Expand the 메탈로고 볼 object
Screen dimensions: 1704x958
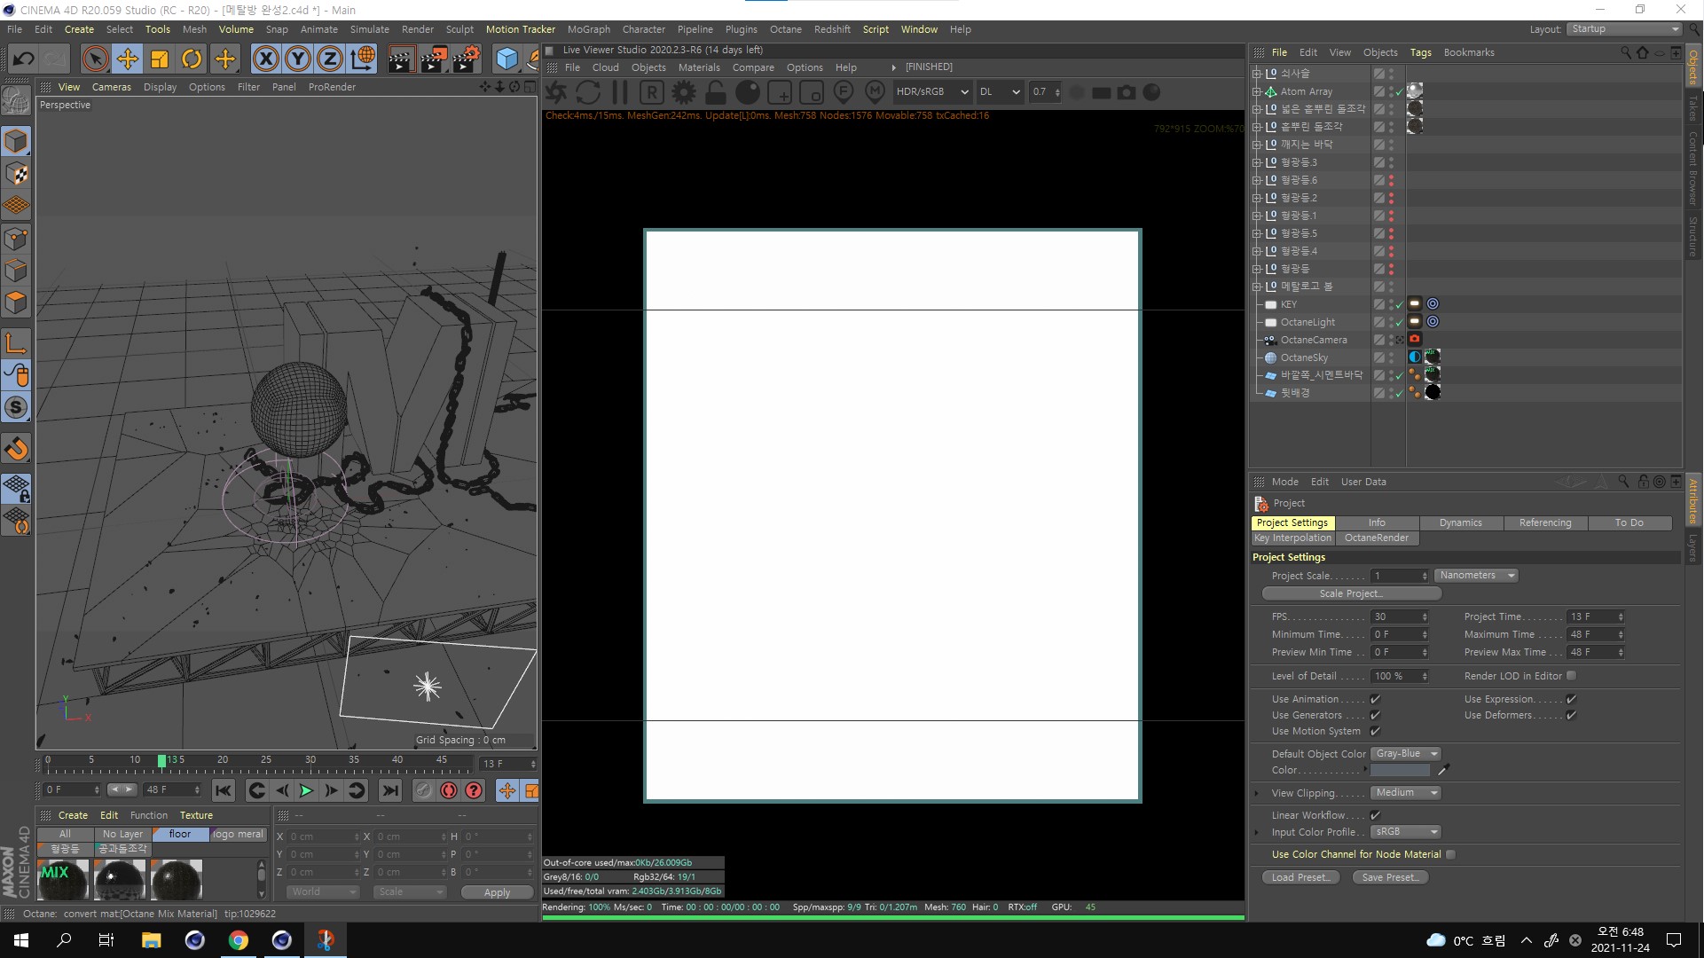pyautogui.click(x=1256, y=287)
